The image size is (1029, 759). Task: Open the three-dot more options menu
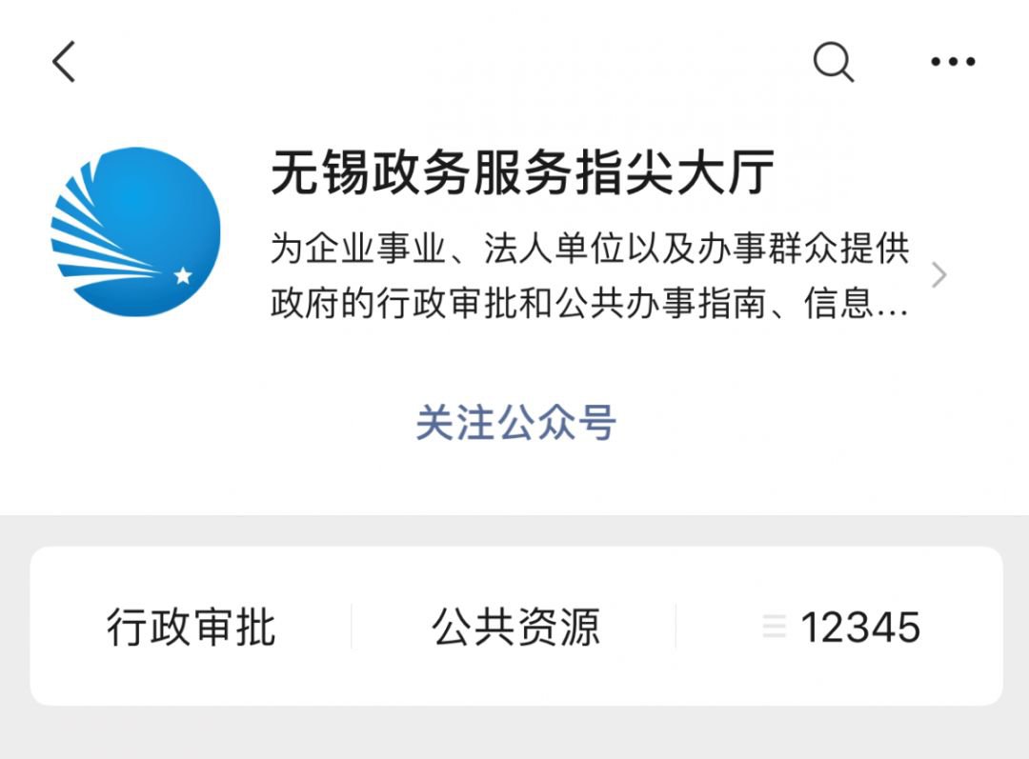pos(953,62)
